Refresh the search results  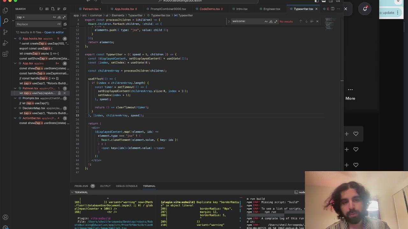(x=41, y=9)
